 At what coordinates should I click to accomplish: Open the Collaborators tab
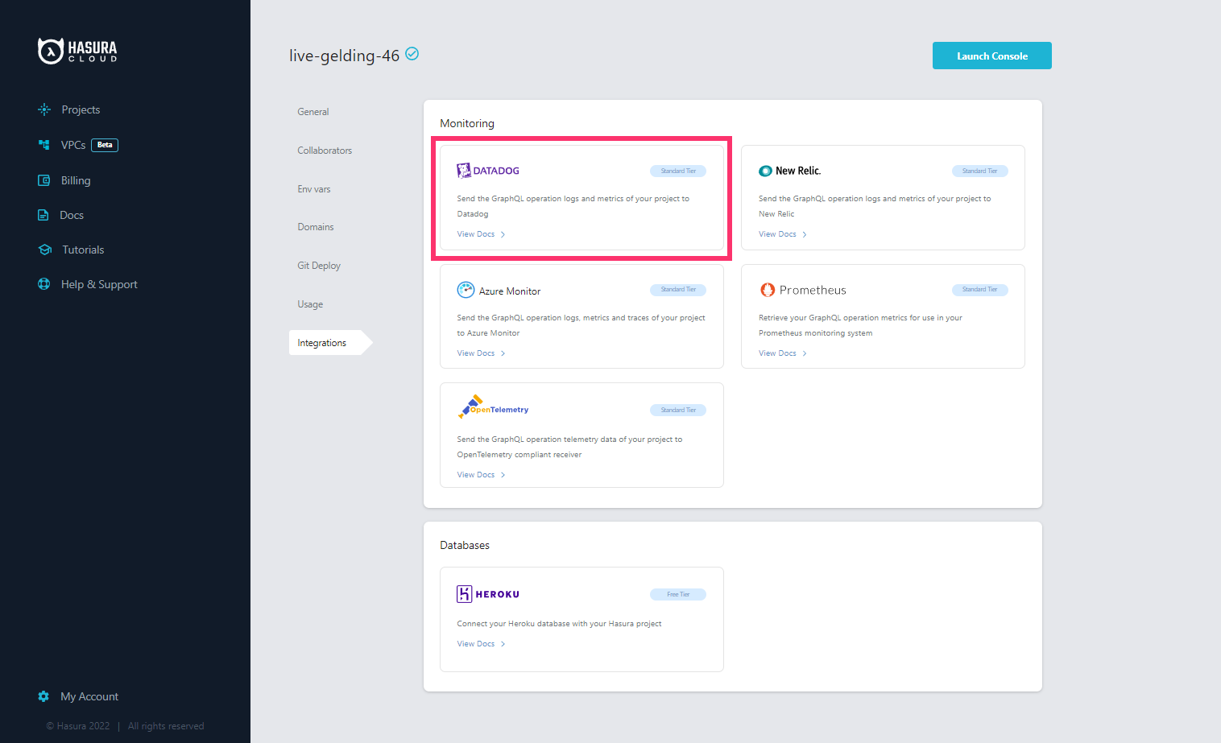[325, 150]
